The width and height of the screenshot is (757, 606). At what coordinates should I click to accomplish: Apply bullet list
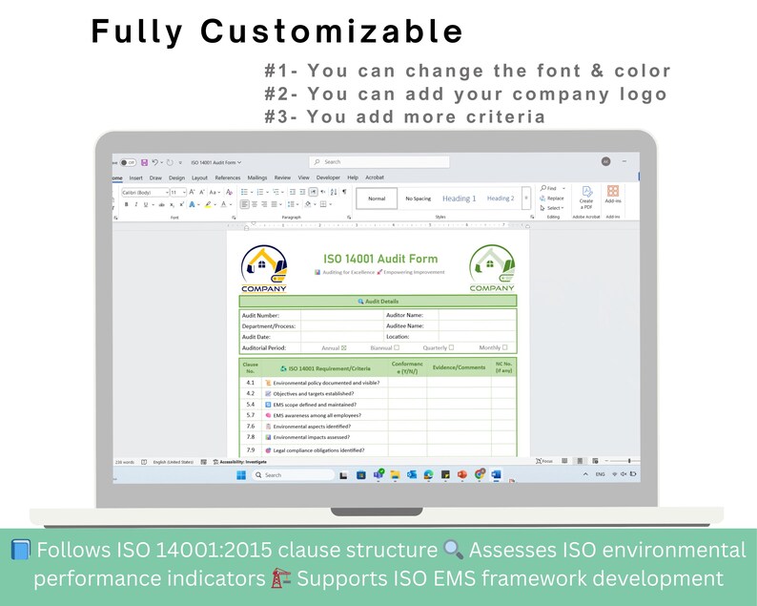pos(244,192)
